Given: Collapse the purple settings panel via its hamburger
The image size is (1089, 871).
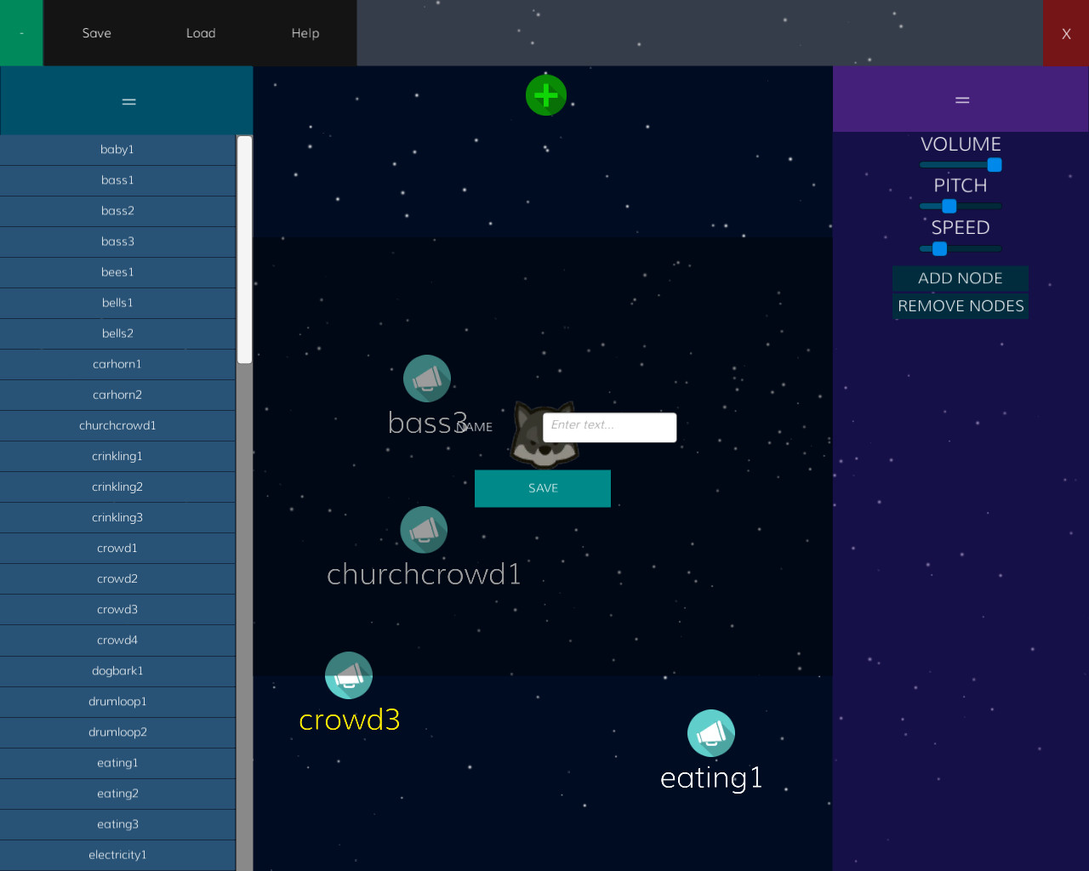Looking at the screenshot, I should 961,100.
